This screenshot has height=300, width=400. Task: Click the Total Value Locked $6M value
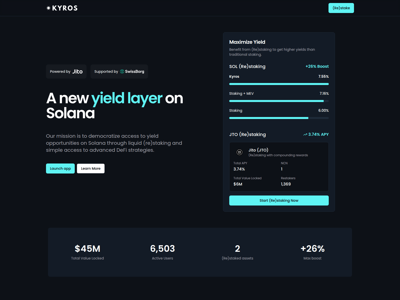pyautogui.click(x=238, y=184)
